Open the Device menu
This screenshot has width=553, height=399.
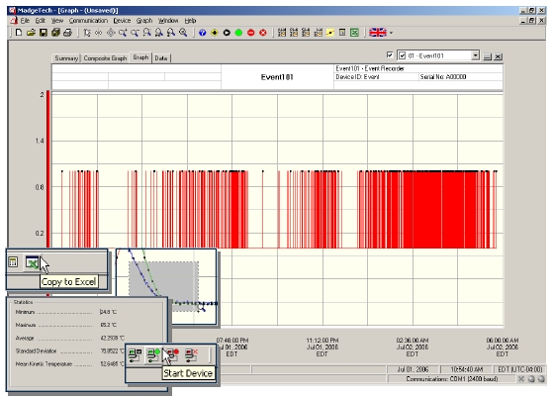122,21
